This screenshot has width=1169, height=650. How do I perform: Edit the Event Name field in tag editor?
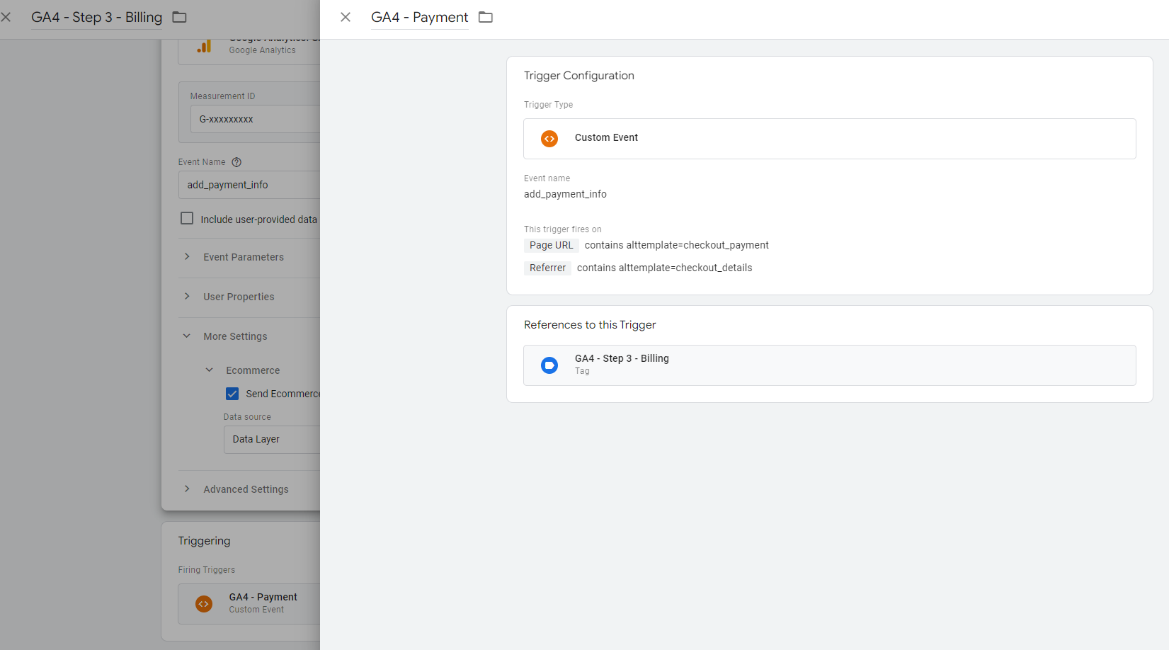(249, 185)
